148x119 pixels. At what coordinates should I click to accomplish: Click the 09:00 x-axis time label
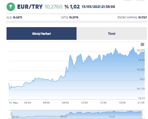[x=65, y=103]
